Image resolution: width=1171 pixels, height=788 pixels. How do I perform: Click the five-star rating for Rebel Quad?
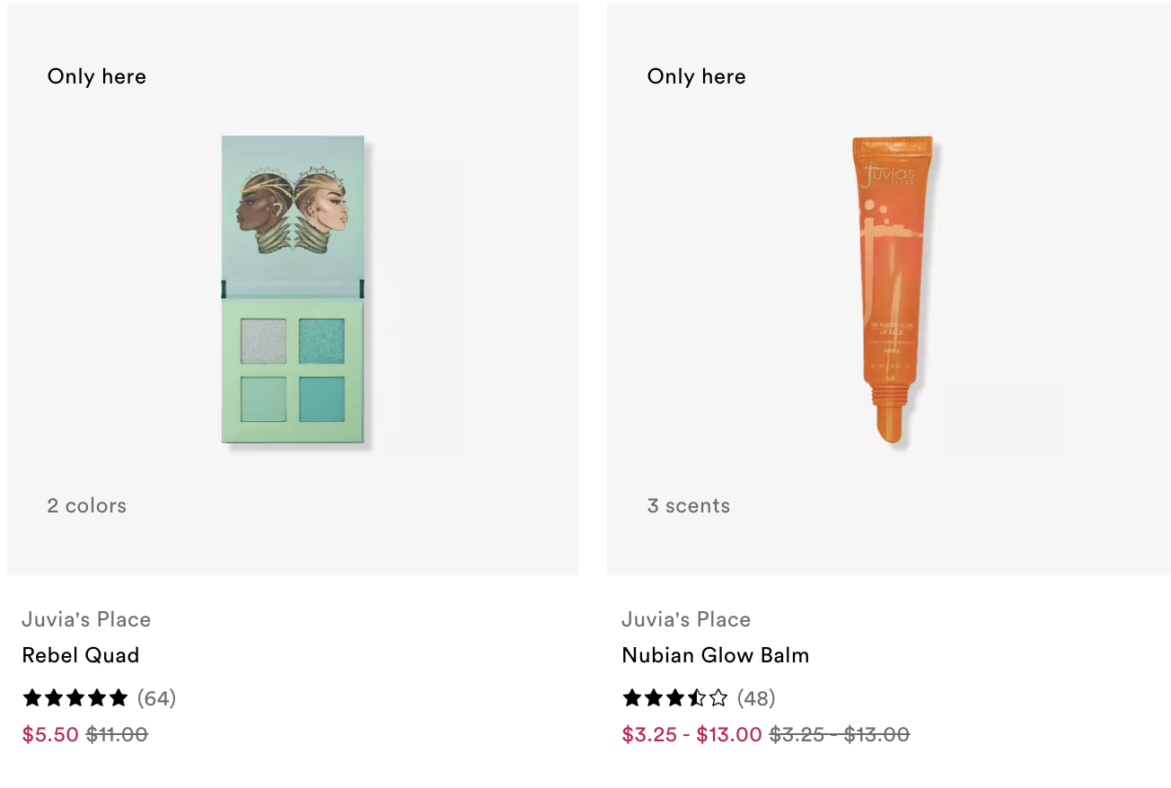coord(76,697)
